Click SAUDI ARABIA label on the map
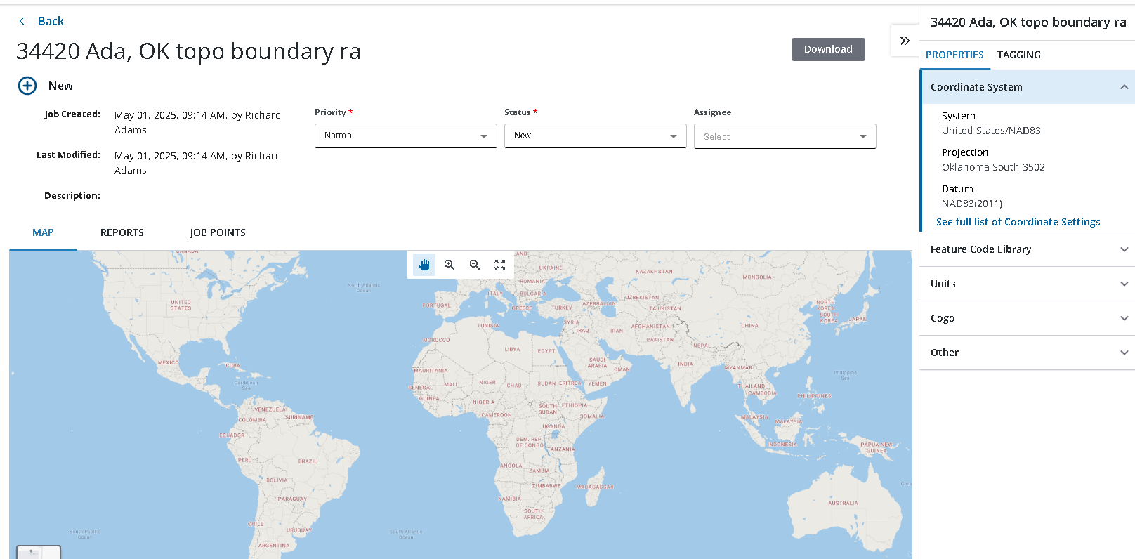Screen dimensions: 1135x559 [x=597, y=362]
